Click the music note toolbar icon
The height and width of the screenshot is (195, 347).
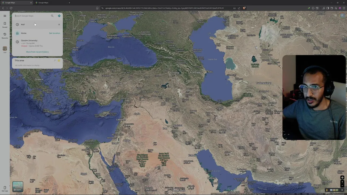click(324, 8)
